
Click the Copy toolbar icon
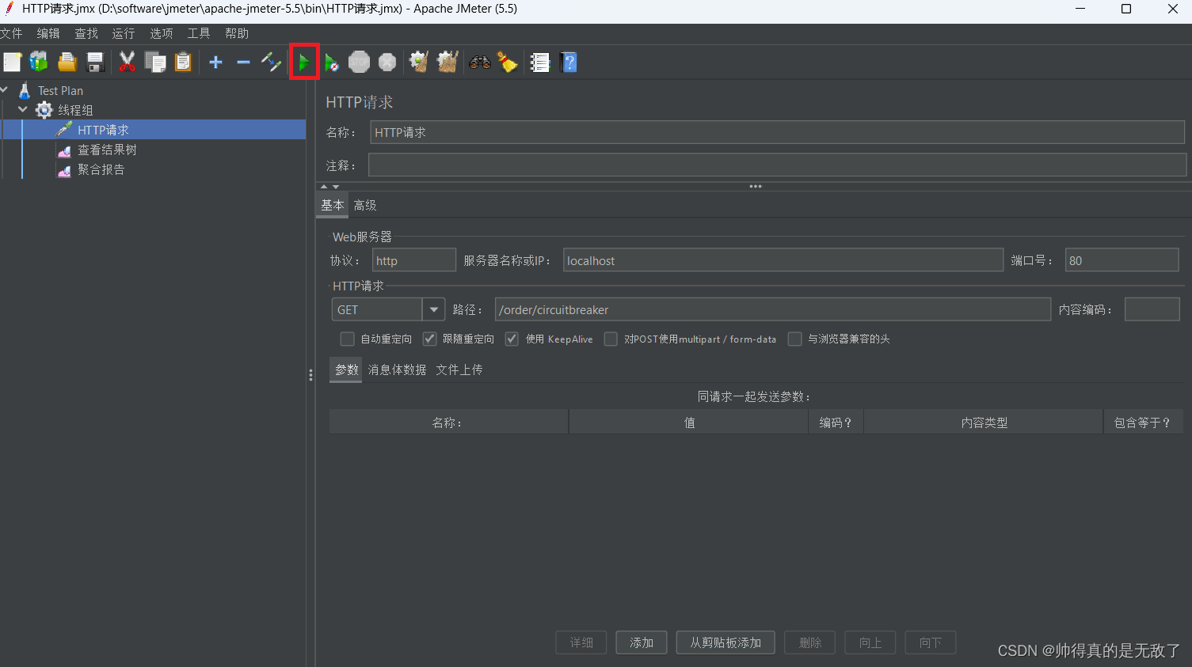pos(155,62)
